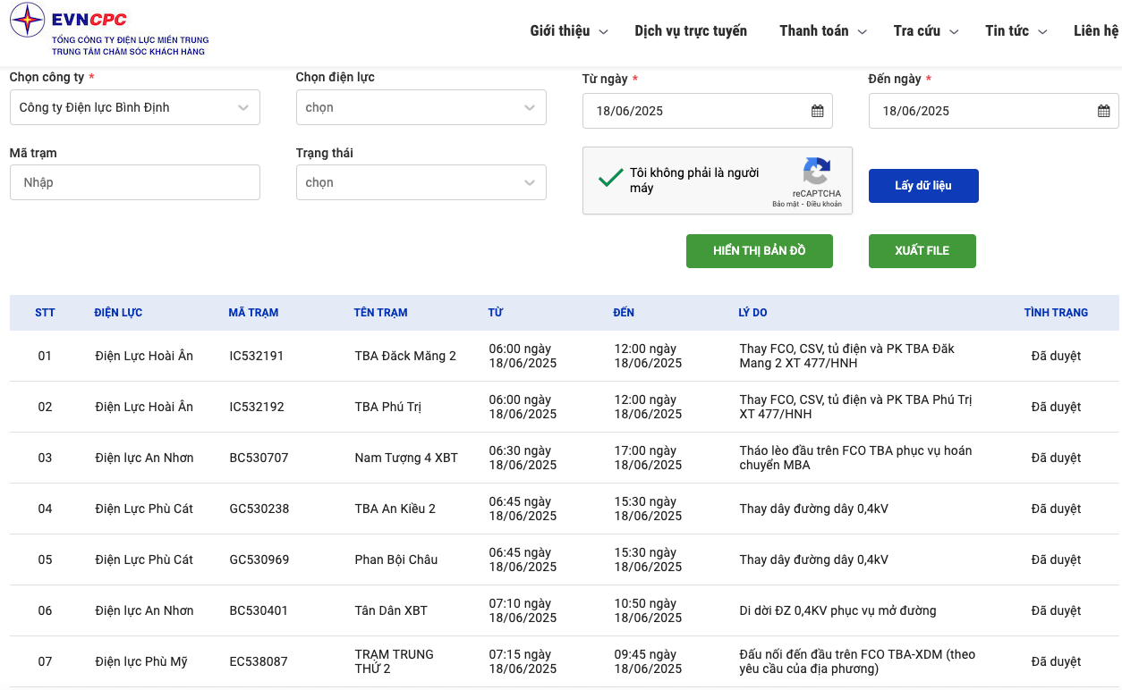The height and width of the screenshot is (690, 1122).
Task: Expand the Tin tức menu
Action: (1015, 31)
